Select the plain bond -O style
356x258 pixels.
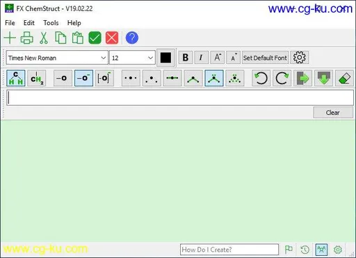pyautogui.click(x=63, y=78)
